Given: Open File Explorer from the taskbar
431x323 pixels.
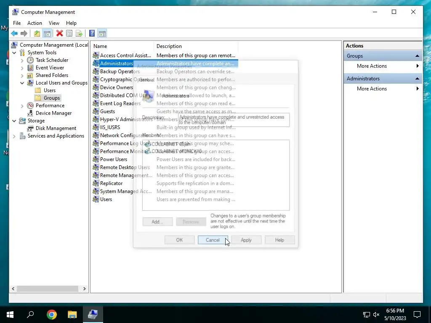Looking at the screenshot, I should tap(72, 315).
